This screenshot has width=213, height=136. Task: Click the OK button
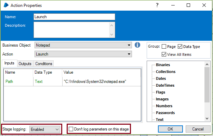(170, 129)
